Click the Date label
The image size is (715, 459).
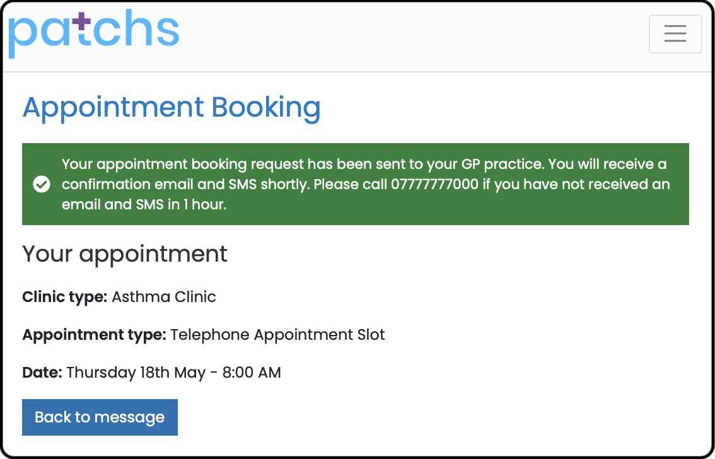pyautogui.click(x=42, y=373)
